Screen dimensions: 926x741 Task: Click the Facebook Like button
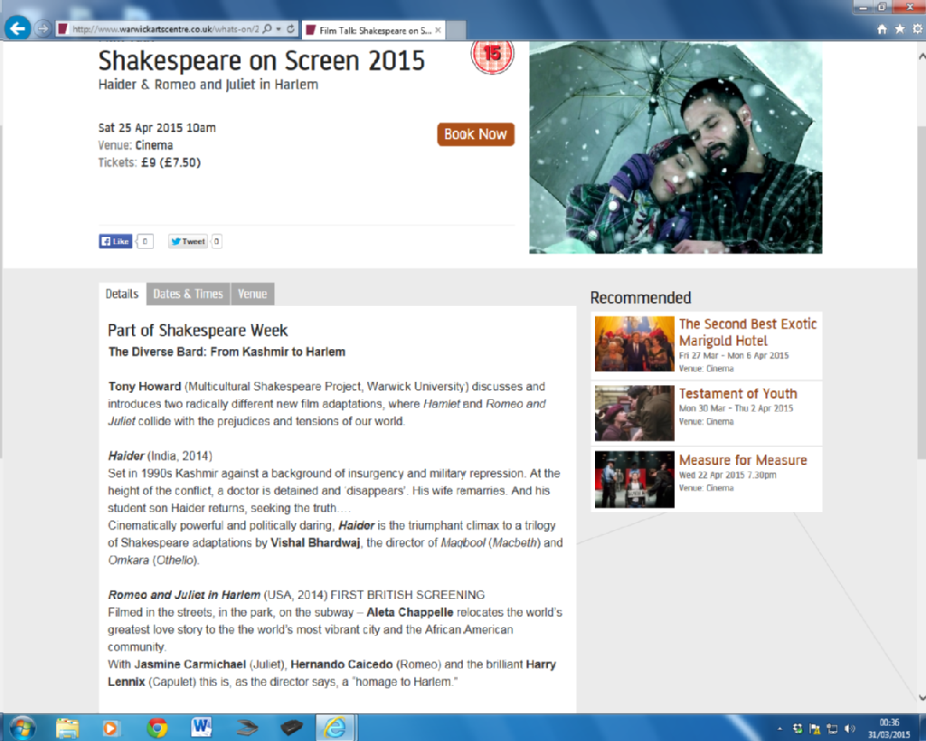(116, 242)
